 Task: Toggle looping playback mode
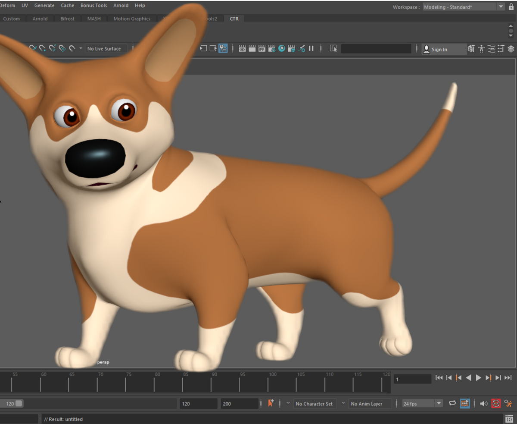click(452, 403)
